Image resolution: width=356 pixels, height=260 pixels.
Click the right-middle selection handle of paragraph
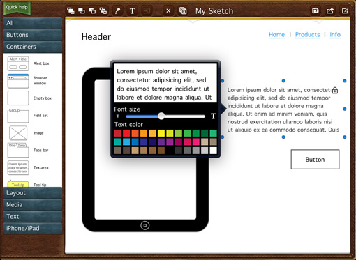tap(345, 109)
